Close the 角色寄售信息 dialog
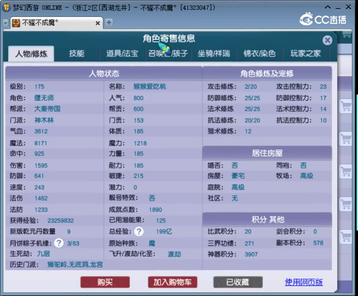 click(327, 40)
